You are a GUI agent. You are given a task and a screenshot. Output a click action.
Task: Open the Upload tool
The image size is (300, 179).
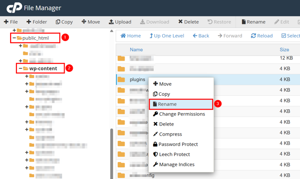pyautogui.click(x=120, y=22)
